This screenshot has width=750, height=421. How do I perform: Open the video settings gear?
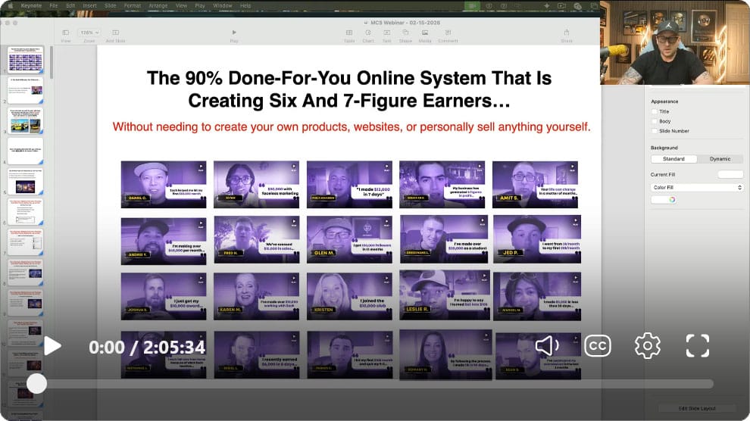click(x=647, y=345)
